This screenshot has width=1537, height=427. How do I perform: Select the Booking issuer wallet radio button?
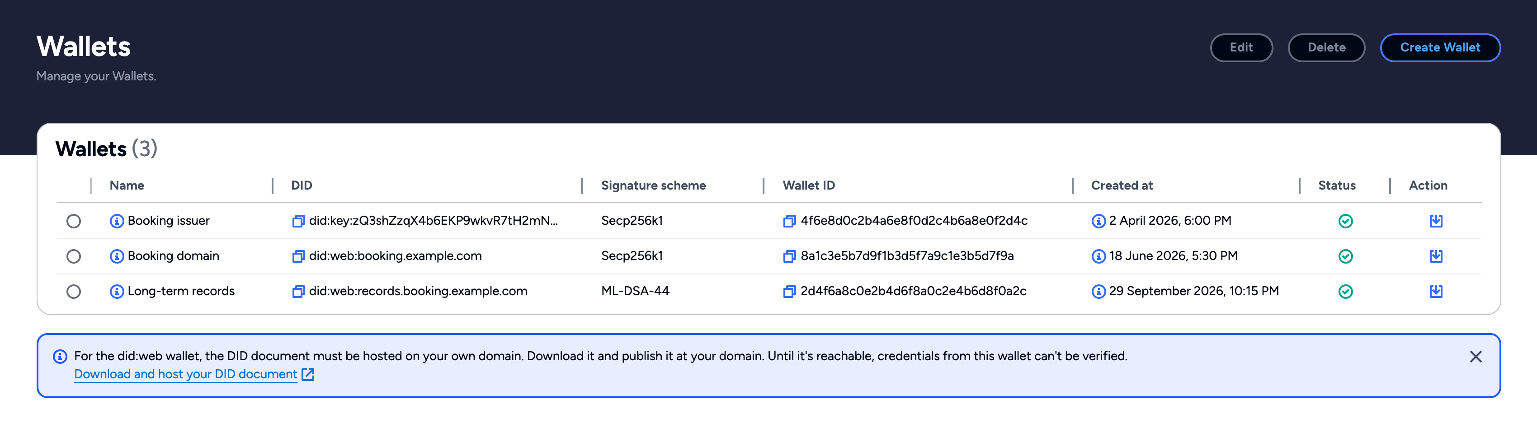[73, 221]
